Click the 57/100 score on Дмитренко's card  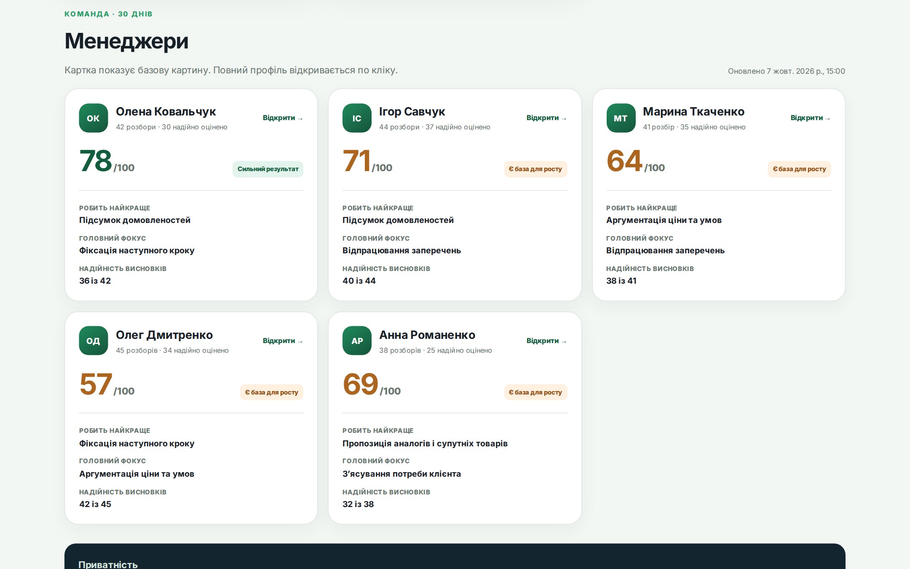[107, 384]
